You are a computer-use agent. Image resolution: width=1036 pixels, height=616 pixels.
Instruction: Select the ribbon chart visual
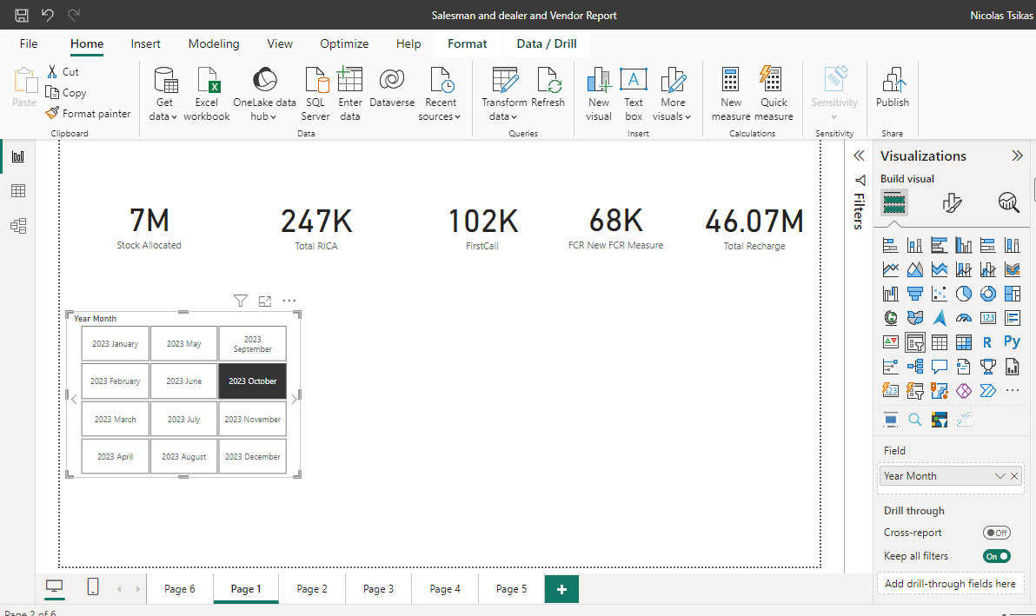pyautogui.click(x=1013, y=269)
